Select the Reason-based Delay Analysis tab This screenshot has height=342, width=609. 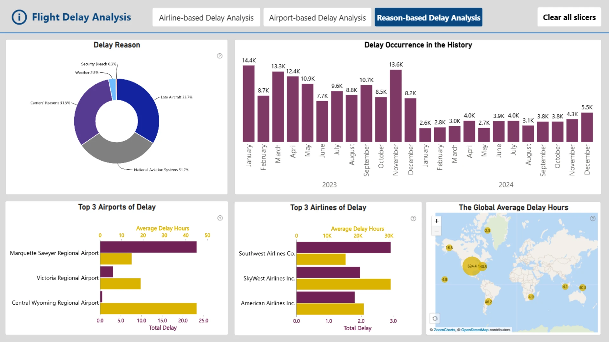click(429, 17)
